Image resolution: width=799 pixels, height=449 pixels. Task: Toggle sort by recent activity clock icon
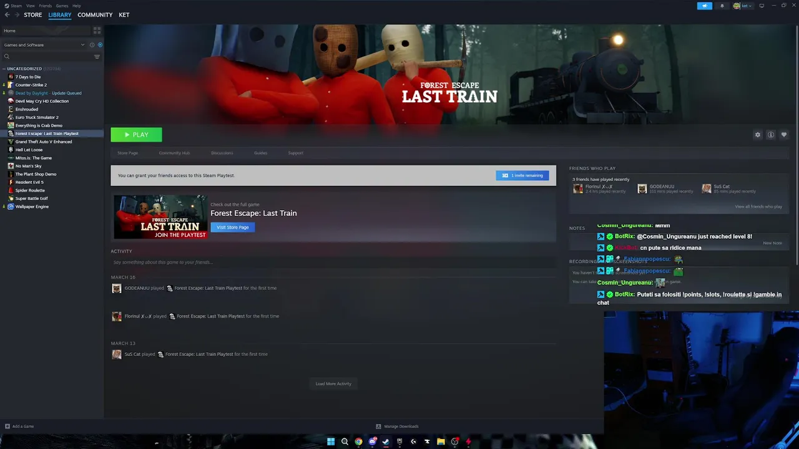[x=92, y=45]
